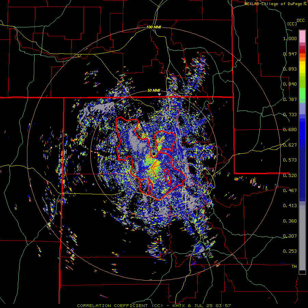This screenshot has height=308, width=308.
Task: Select the 0.413 scale value
Action: point(290,206)
